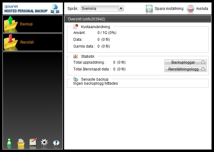214x152 pixels.
Task: Click the 'Språk :' label
Action: (x=73, y=9)
